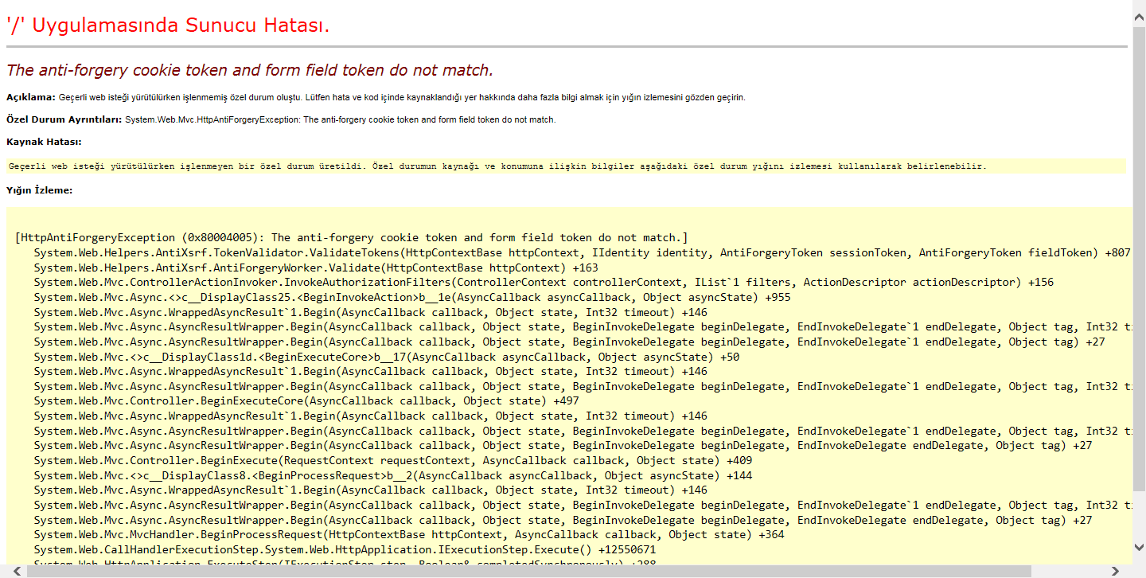Click the "<BeginInvokeAction>b__1e" stack trace line
The width and height of the screenshot is (1146, 578).
[x=412, y=297]
